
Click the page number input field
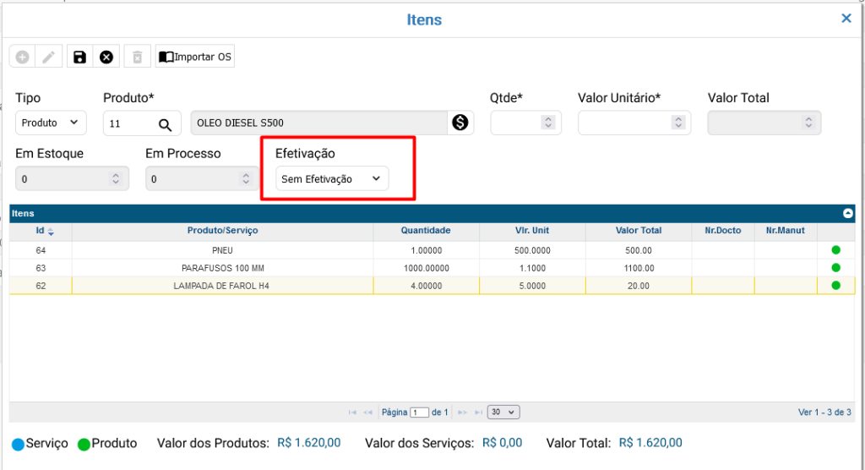pyautogui.click(x=420, y=413)
